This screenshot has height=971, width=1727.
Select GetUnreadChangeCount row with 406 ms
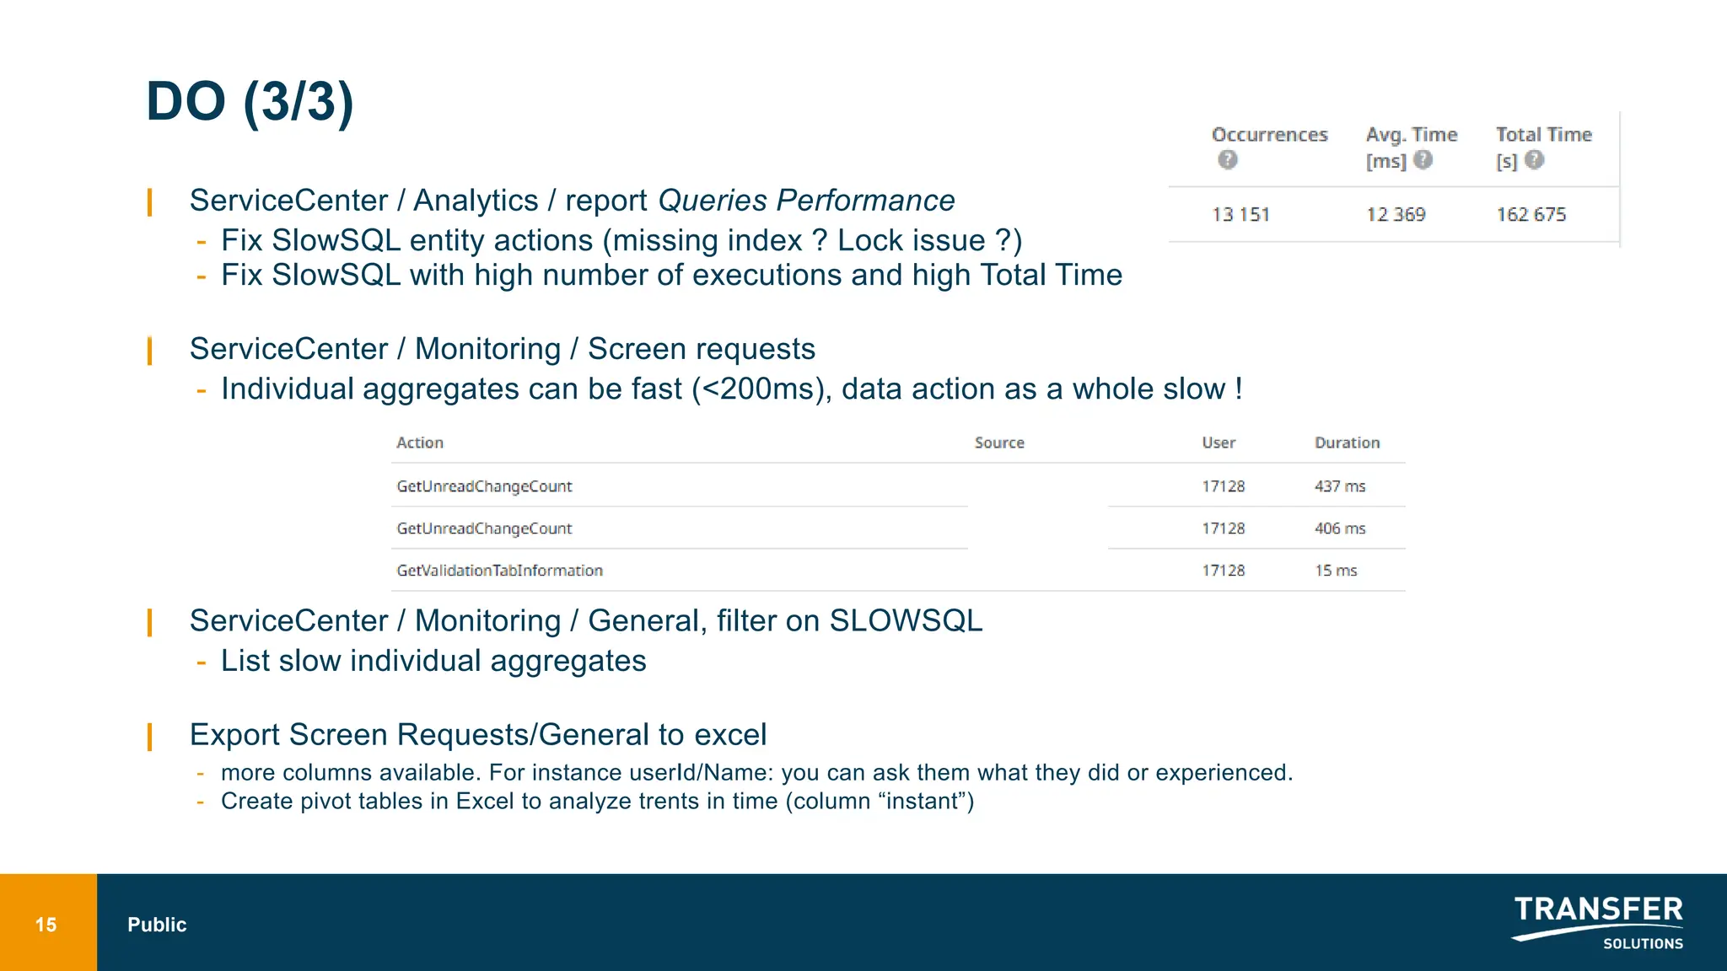coord(898,528)
